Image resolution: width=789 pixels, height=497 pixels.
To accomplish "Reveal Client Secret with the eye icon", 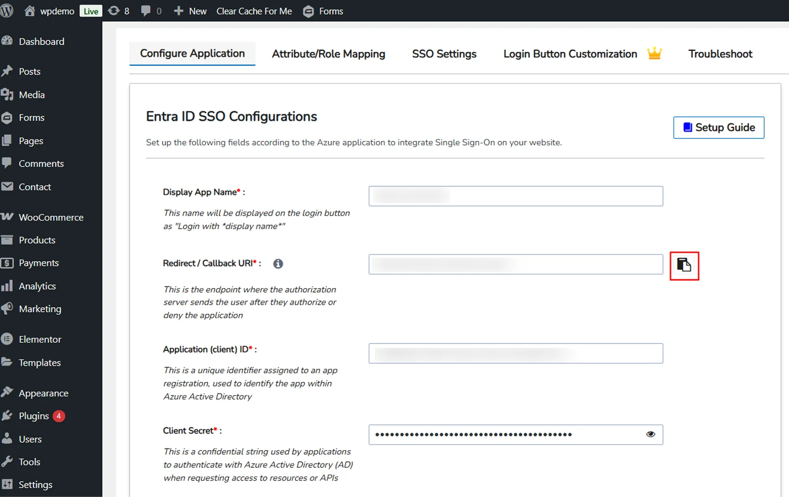I will [650, 434].
